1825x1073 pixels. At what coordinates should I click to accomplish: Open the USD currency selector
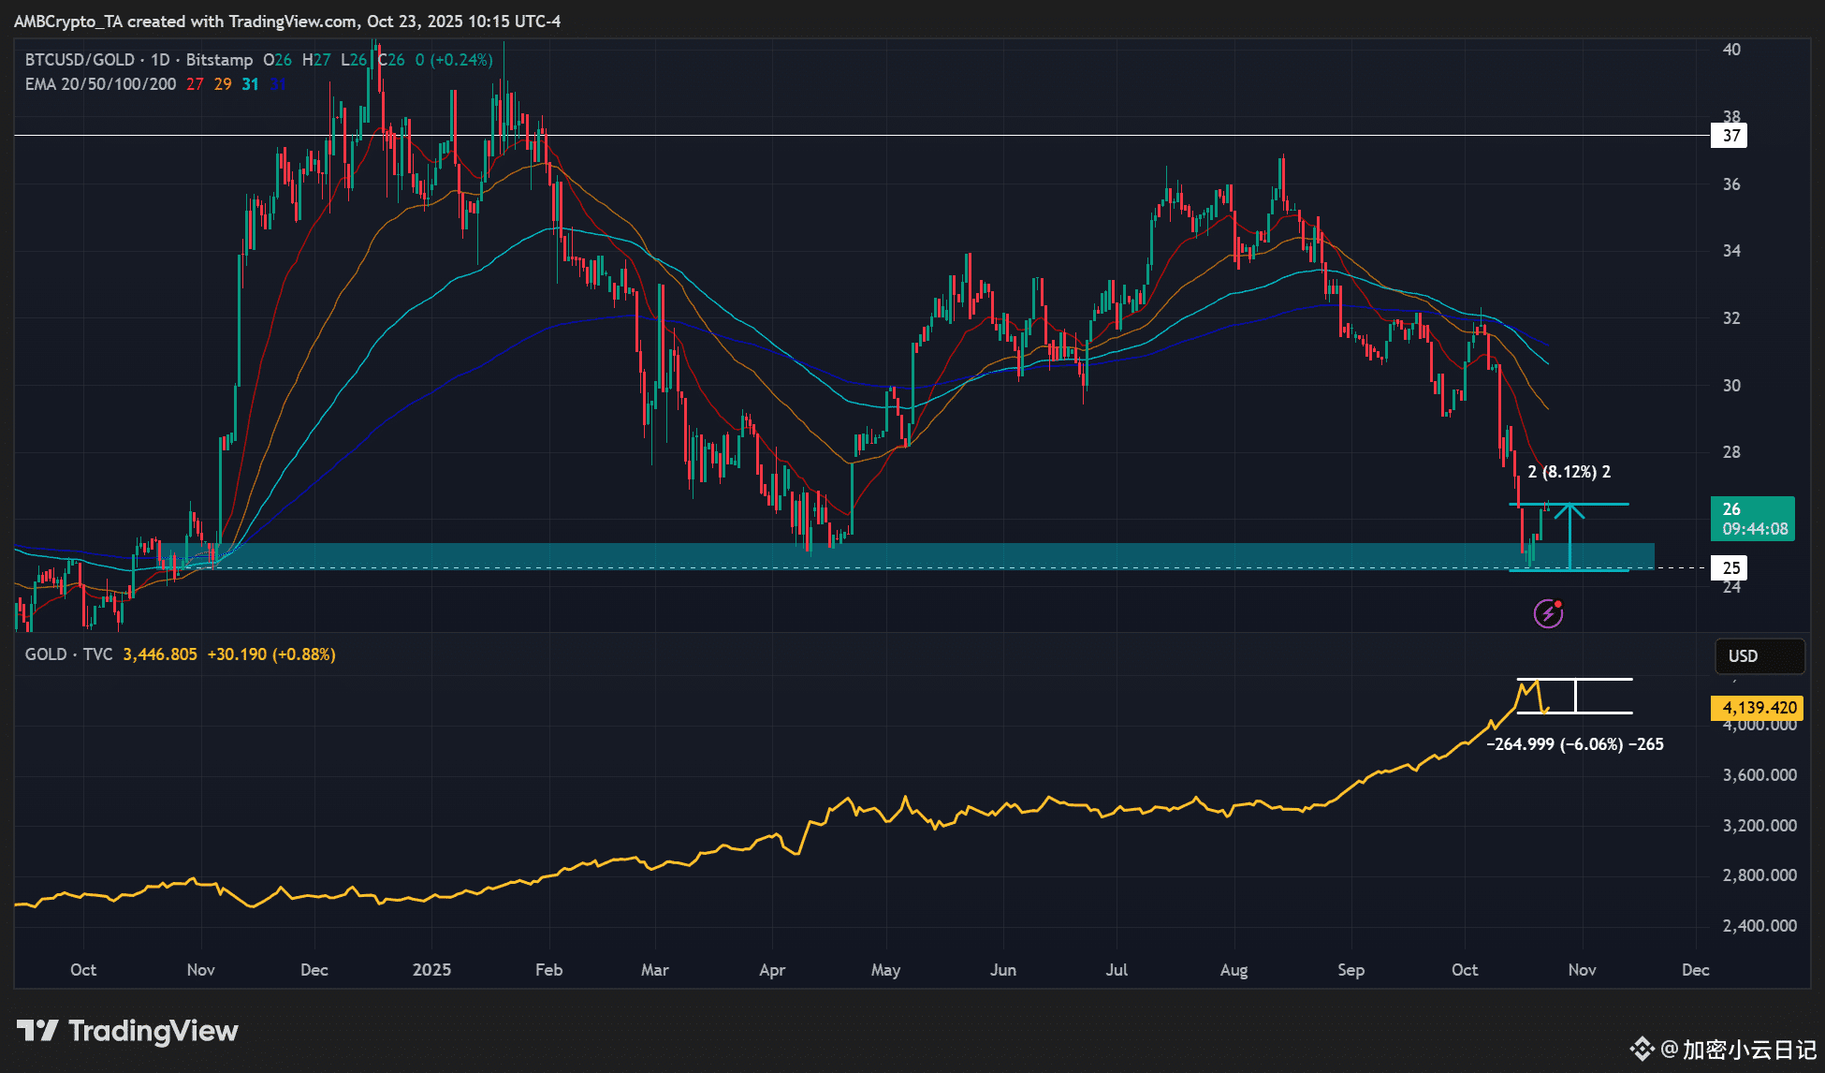click(1759, 655)
